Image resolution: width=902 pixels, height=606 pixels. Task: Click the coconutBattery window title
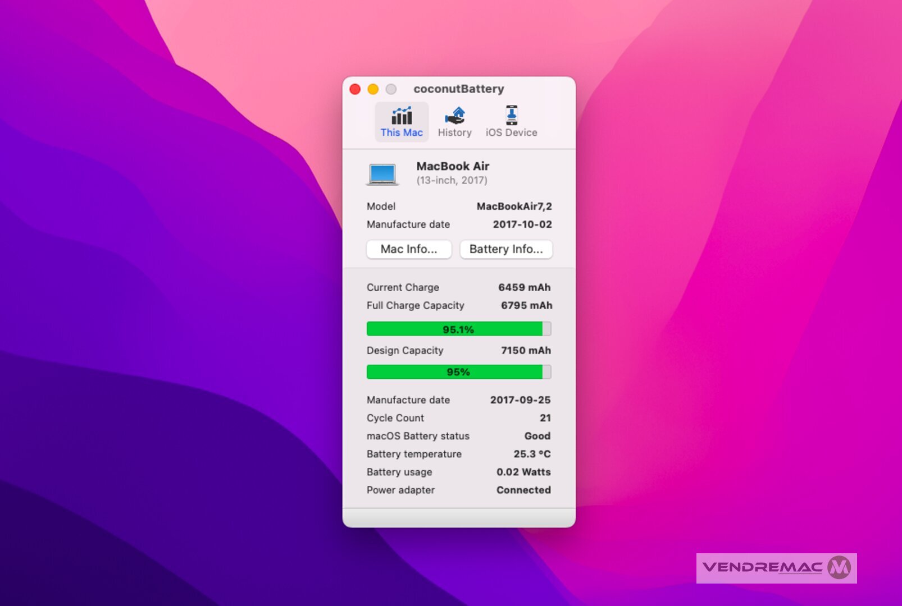pyautogui.click(x=458, y=89)
